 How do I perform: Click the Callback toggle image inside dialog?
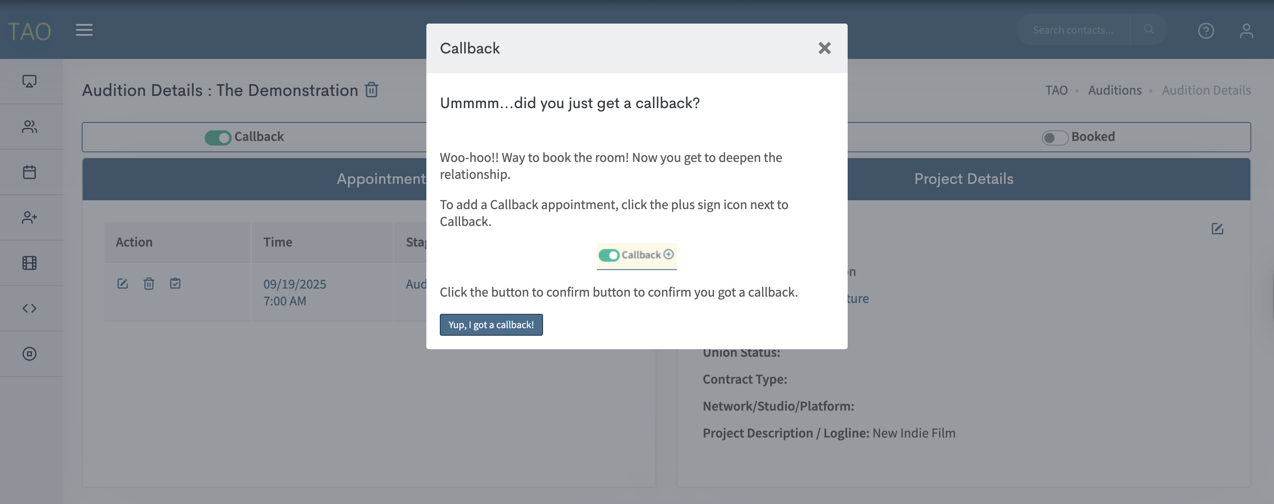pos(636,255)
